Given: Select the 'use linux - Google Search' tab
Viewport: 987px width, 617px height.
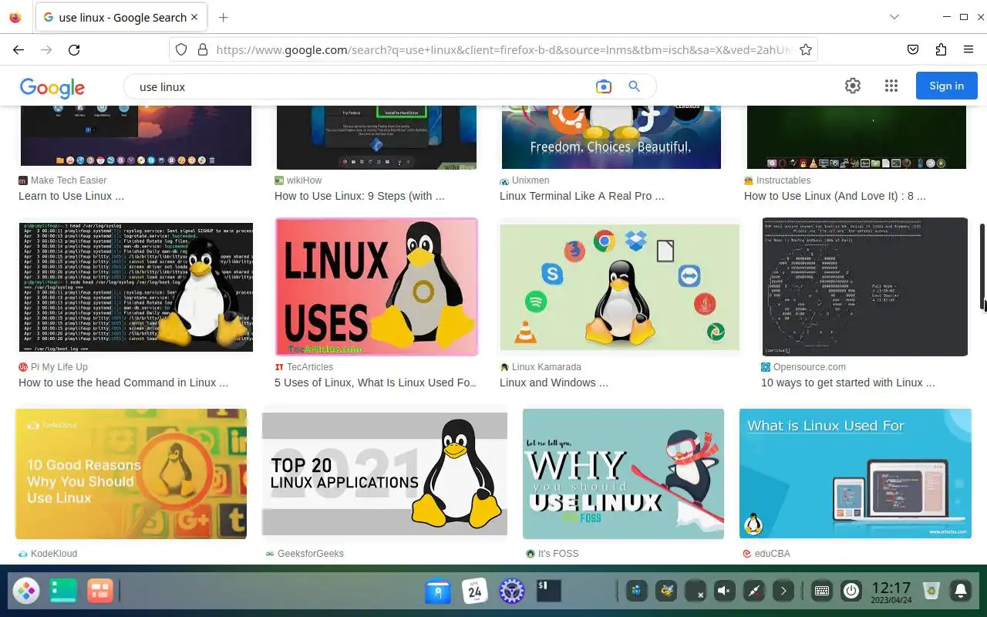Looking at the screenshot, I should pos(121,17).
